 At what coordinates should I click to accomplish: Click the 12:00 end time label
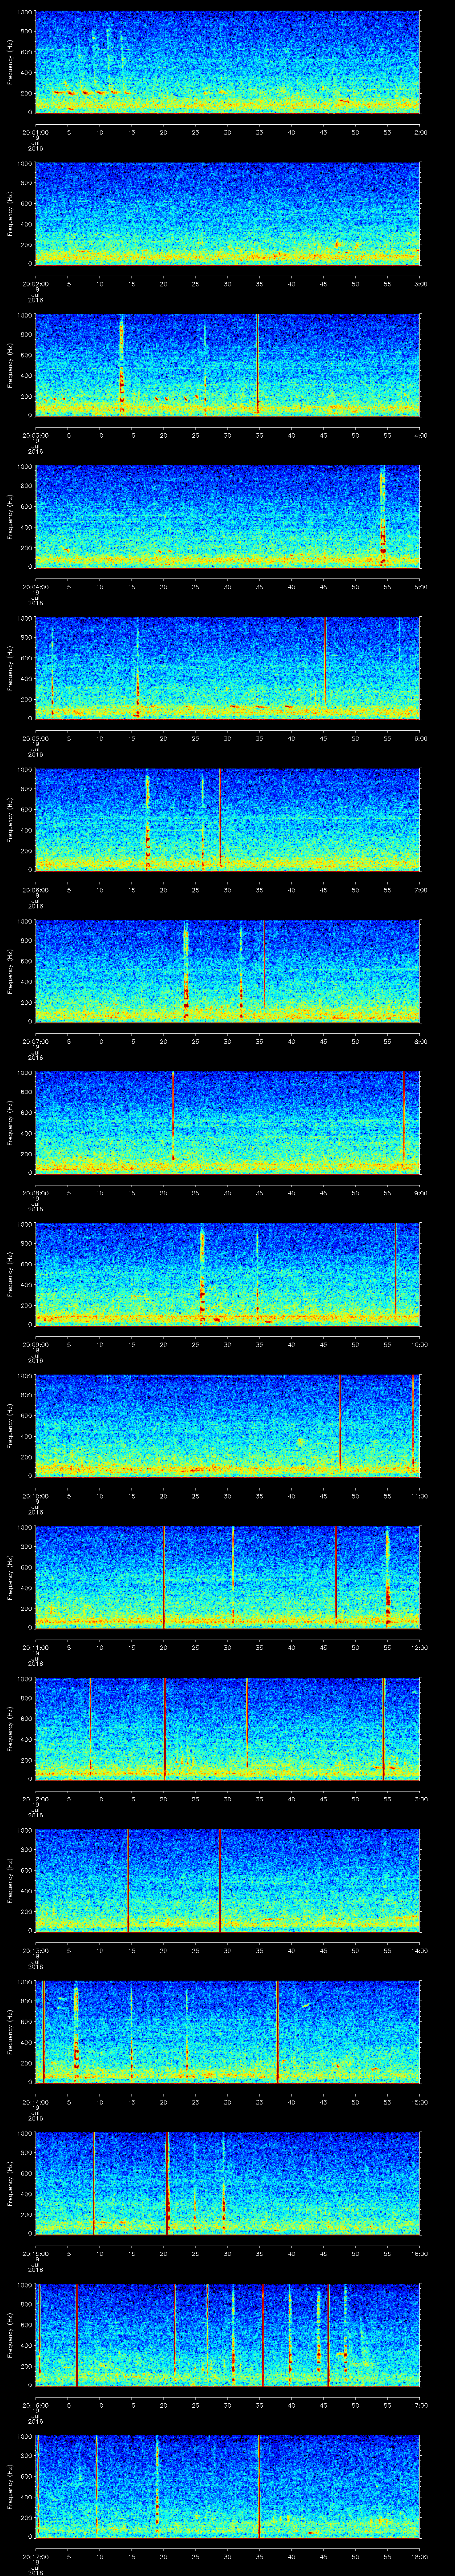point(419,1647)
